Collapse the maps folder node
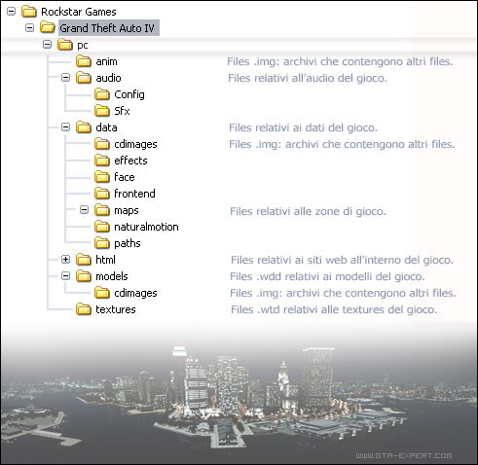Screen dimensions: 478x465 [x=85, y=210]
